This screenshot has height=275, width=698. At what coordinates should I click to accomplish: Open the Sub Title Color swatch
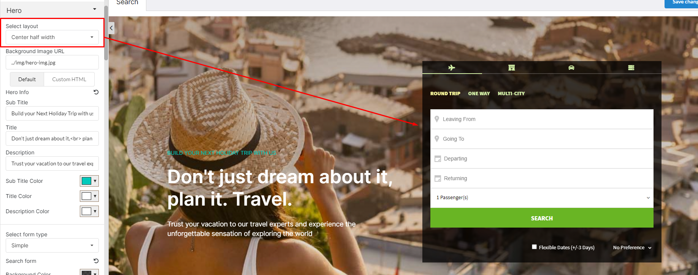point(89,181)
